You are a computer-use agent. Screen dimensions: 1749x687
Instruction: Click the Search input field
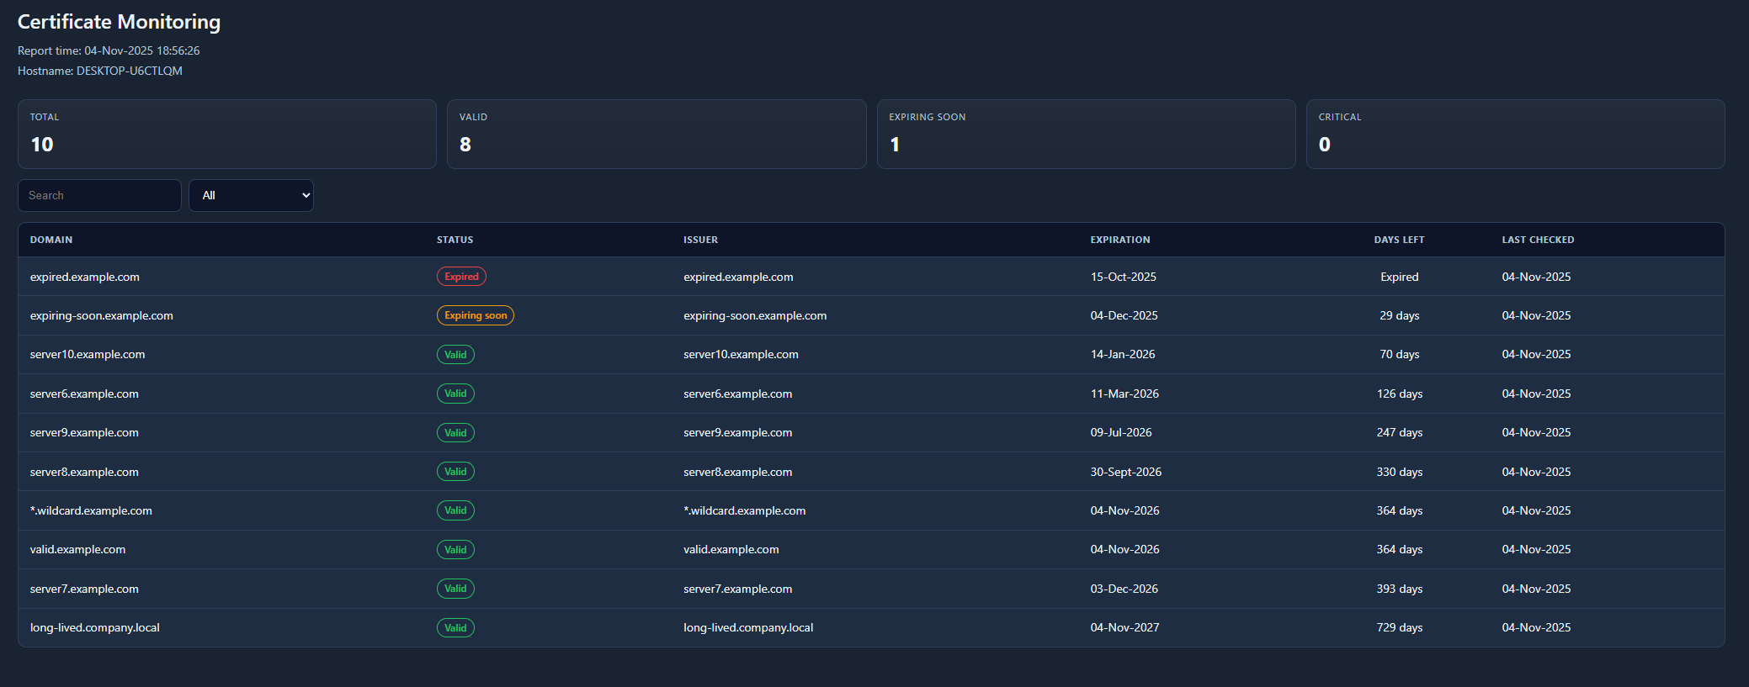click(x=99, y=195)
